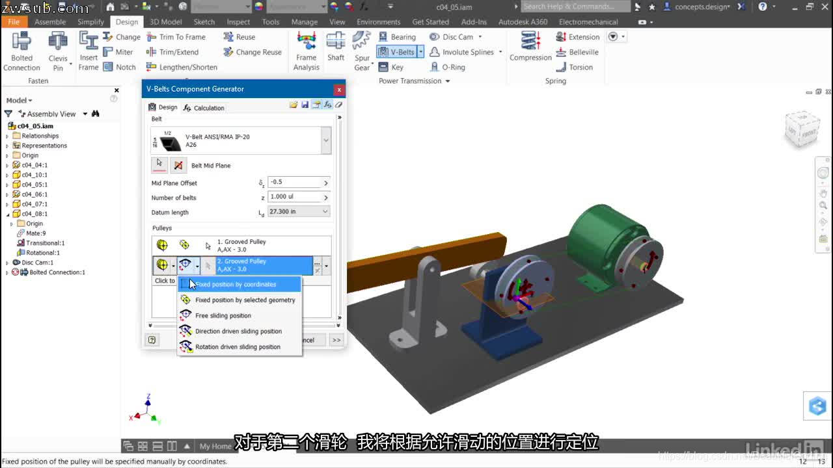
Task: Open the Bearing generator
Action: point(397,37)
